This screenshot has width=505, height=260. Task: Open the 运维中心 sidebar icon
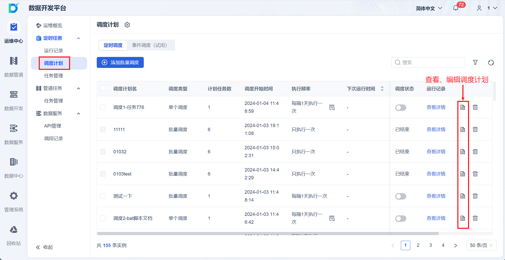13,27
